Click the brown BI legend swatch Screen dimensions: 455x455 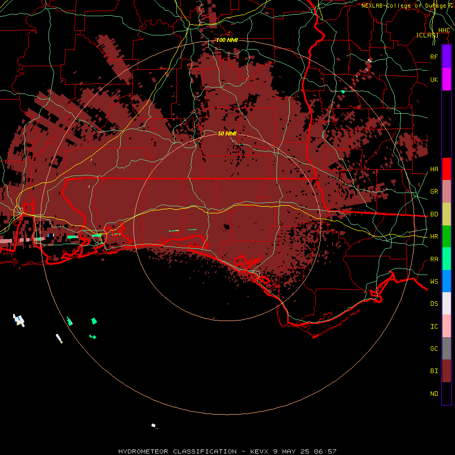pos(446,371)
